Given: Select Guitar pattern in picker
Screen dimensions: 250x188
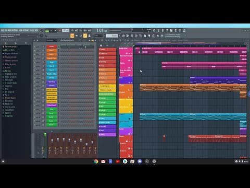Looking at the screenshot, I should [107, 135].
